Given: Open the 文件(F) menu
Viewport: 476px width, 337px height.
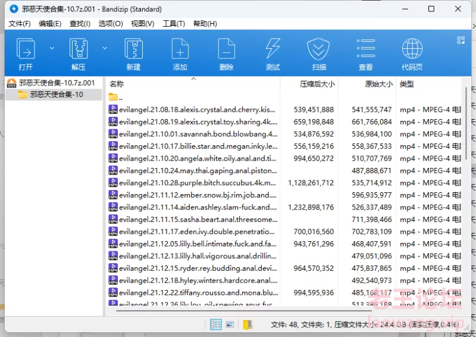Looking at the screenshot, I should (x=20, y=24).
